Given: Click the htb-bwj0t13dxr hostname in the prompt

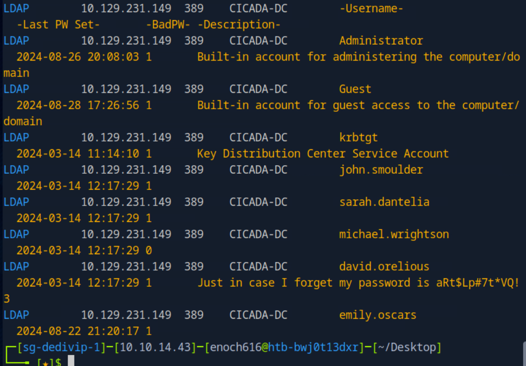Looking at the screenshot, I should pyautogui.click(x=313, y=347).
